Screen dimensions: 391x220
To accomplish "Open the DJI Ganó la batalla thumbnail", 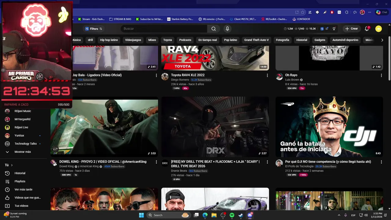I will click(329, 127).
